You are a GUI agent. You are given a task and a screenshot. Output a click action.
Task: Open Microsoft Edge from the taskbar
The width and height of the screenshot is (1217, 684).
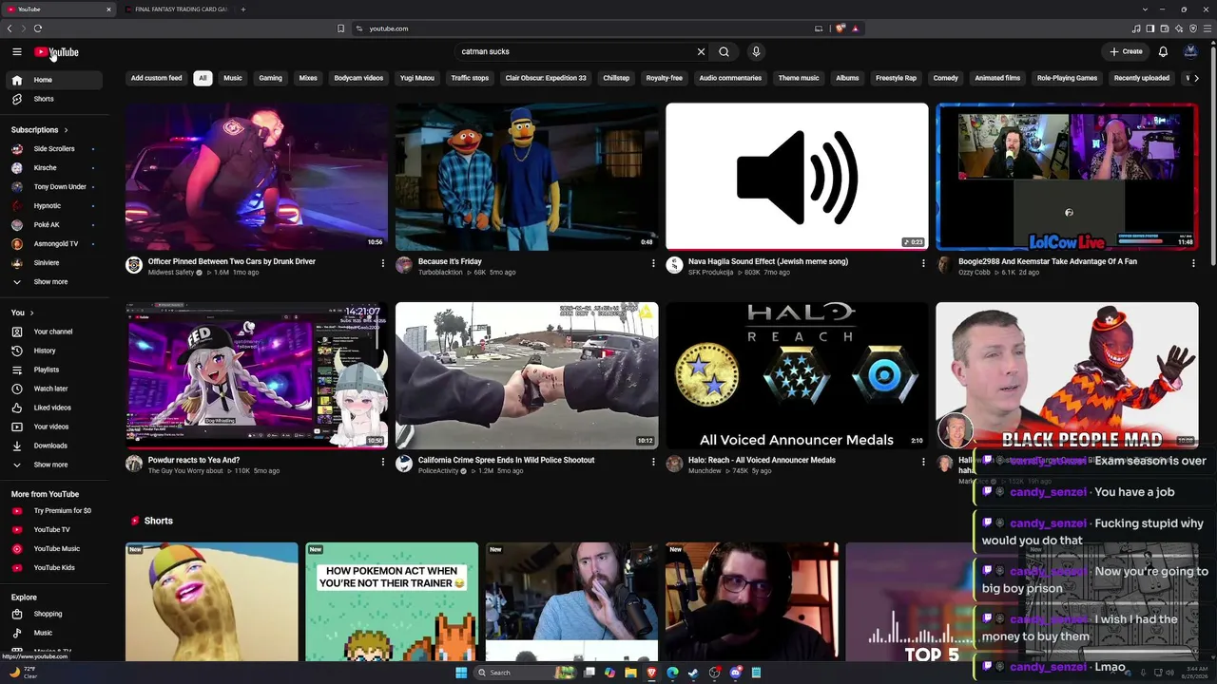[672, 673]
